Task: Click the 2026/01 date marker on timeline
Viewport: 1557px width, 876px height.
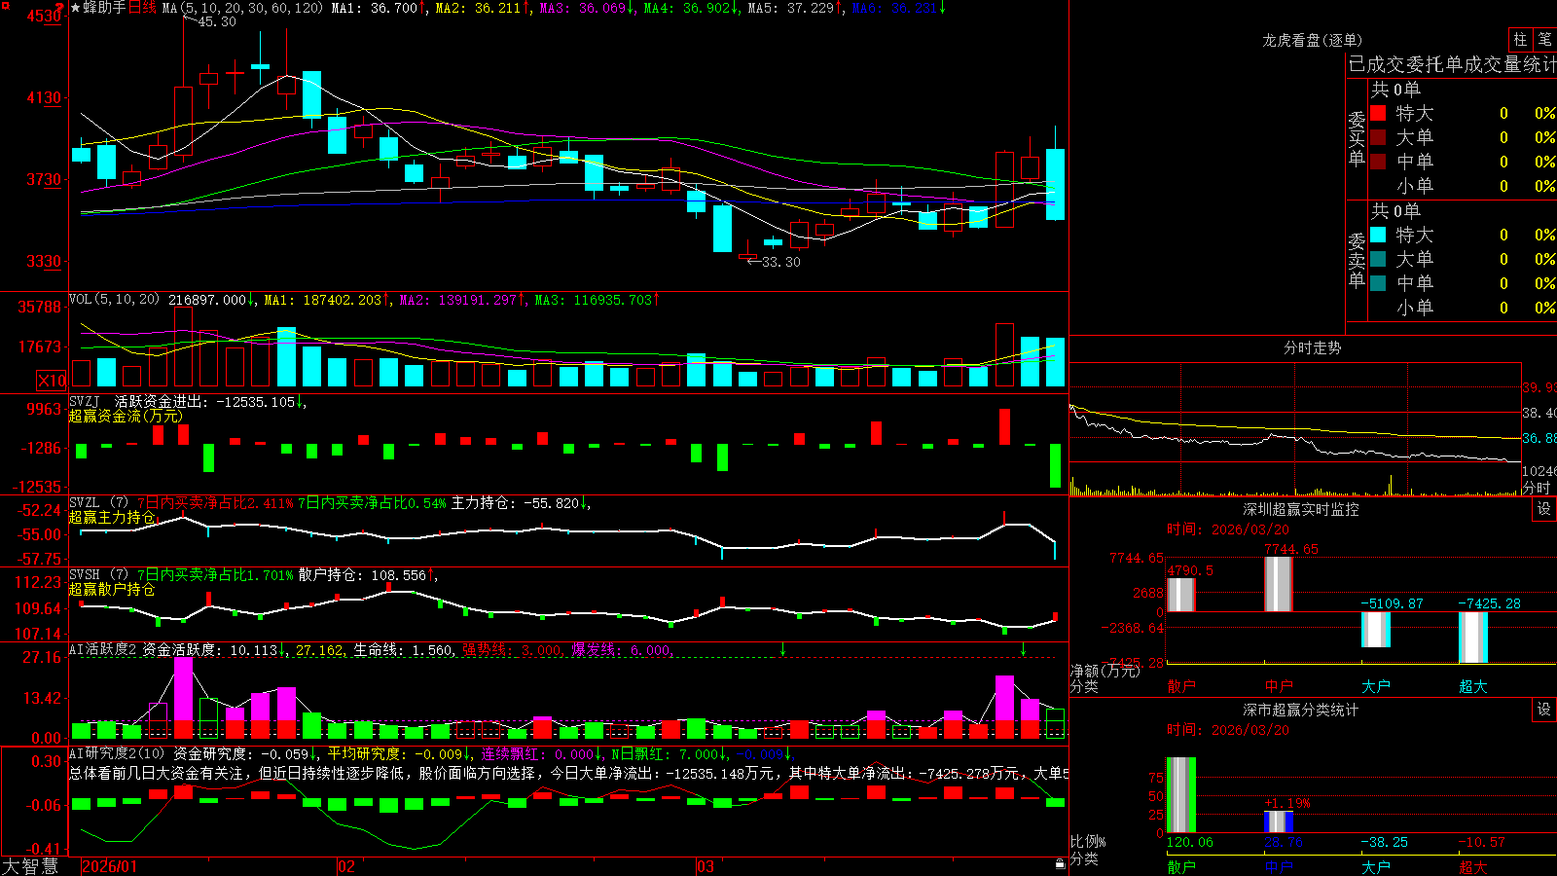Action: [109, 866]
